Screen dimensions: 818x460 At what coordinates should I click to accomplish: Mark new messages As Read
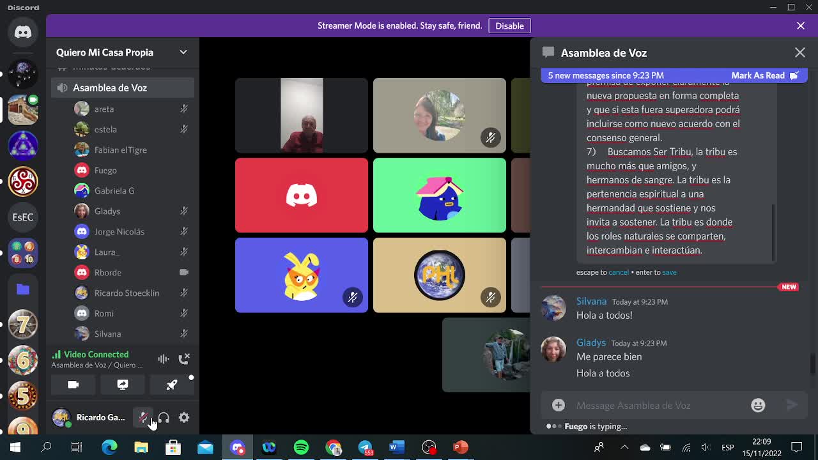pos(765,75)
